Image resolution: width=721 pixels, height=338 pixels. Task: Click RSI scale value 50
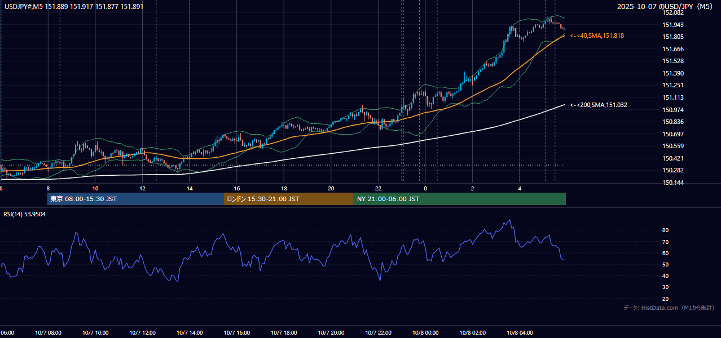pos(666,265)
